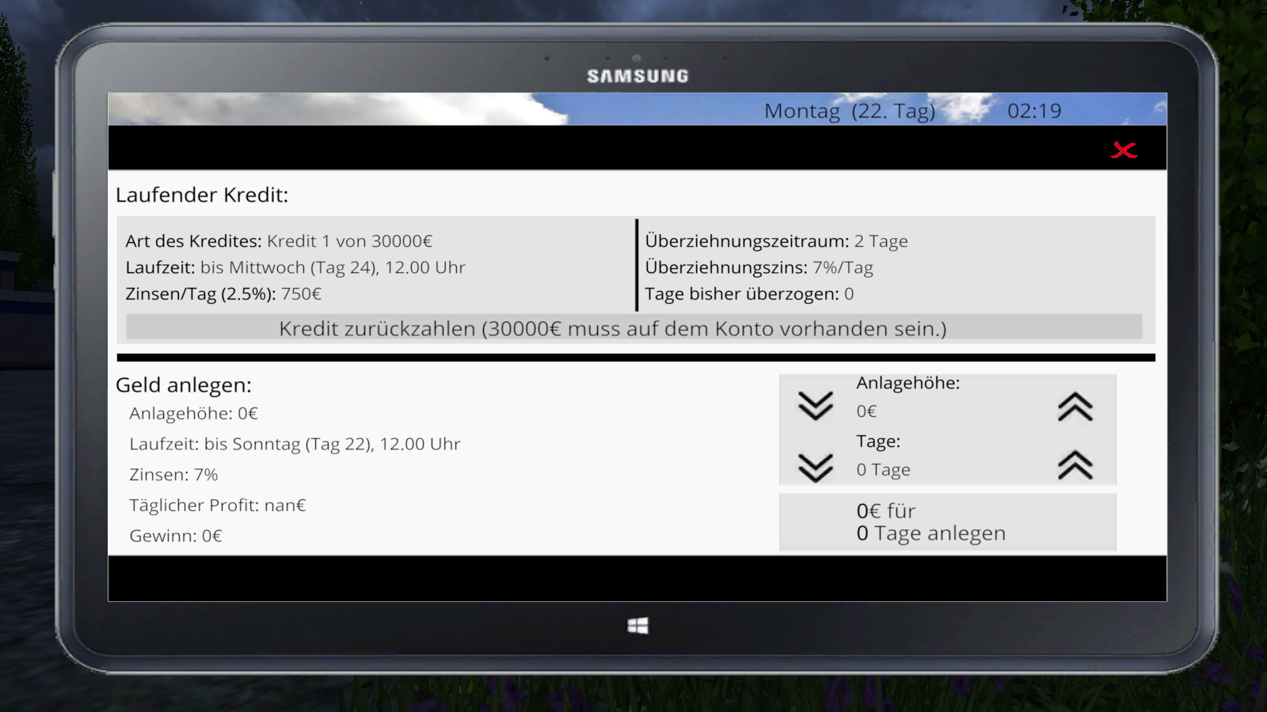This screenshot has height=712, width=1267.
Task: Click the Montag (22. Tag) date display
Action: 849,111
